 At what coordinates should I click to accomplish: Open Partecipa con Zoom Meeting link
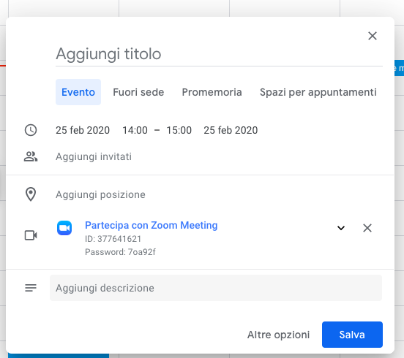click(x=151, y=225)
